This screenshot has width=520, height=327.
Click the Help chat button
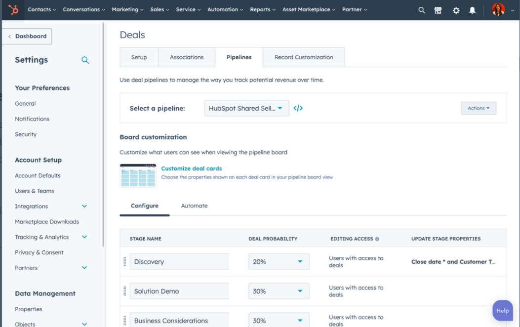(x=502, y=310)
